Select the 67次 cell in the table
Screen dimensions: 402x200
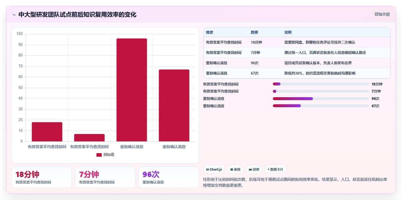click(255, 73)
